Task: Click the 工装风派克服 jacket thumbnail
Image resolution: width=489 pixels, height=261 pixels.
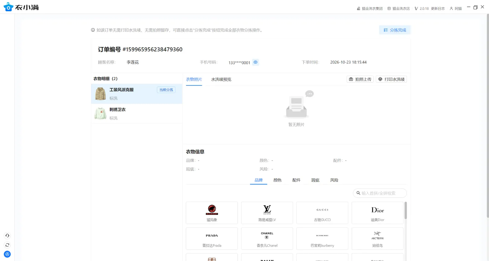Action: (x=100, y=94)
